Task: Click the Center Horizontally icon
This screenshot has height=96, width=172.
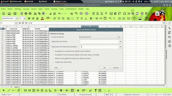Action: pos(59,18)
